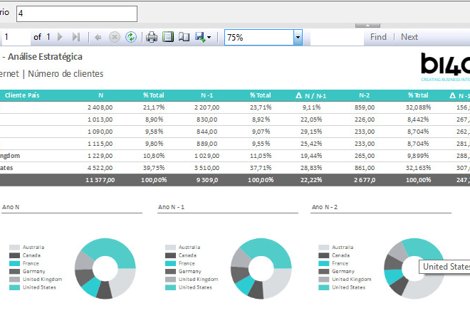Click the Ano N - 2 donut chart
Viewport: 470px width, 313px height.
[414, 268]
